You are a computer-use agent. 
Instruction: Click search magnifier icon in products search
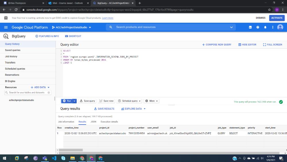111,27
